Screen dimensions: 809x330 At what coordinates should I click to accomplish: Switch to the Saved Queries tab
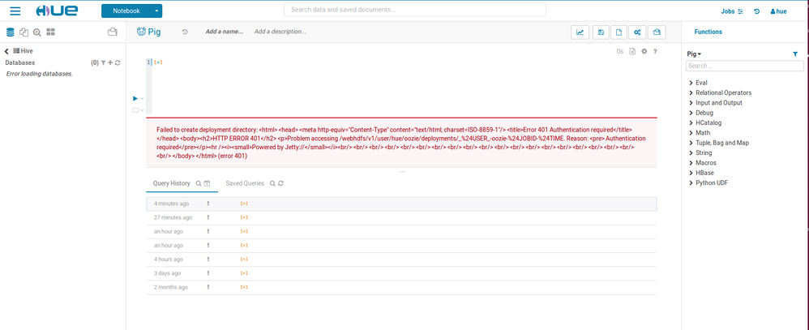click(245, 183)
